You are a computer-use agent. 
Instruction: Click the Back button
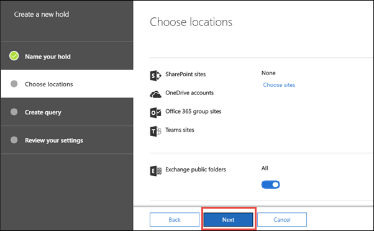tap(175, 220)
